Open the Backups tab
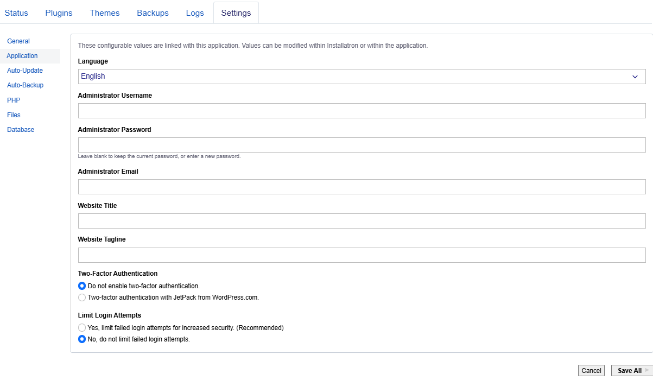The image size is (653, 380). [153, 13]
